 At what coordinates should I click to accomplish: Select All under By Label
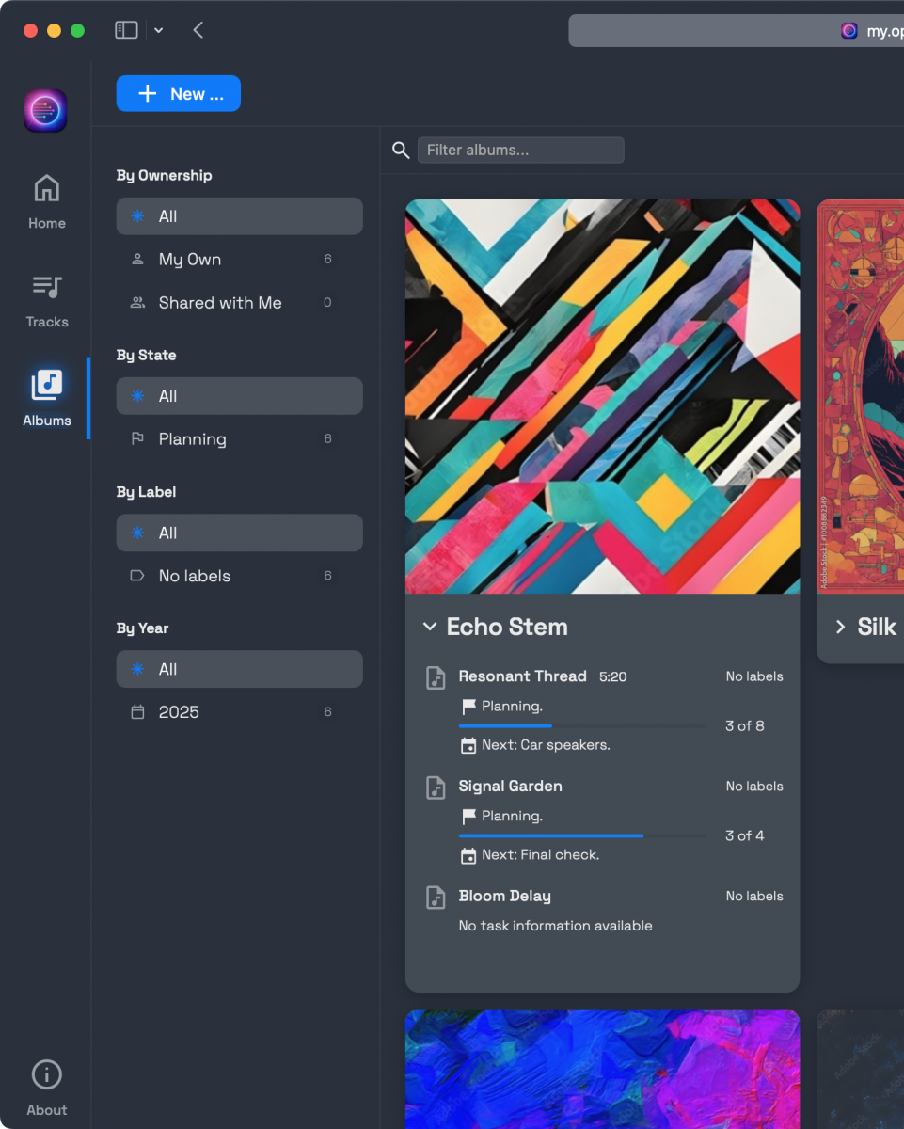coord(240,533)
